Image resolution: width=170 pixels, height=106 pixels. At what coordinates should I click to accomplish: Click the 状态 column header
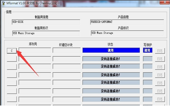(110, 44)
